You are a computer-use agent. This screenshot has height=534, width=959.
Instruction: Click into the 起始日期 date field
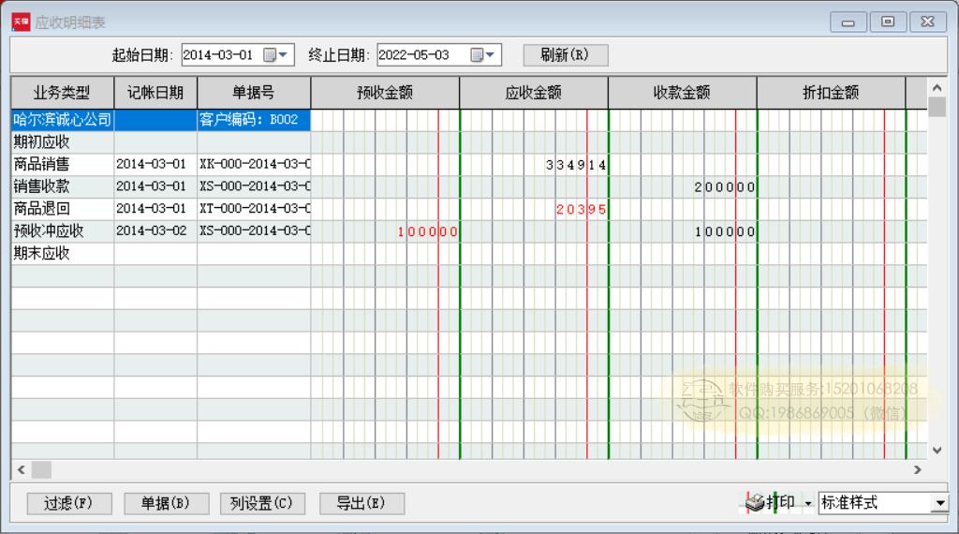click(x=220, y=55)
